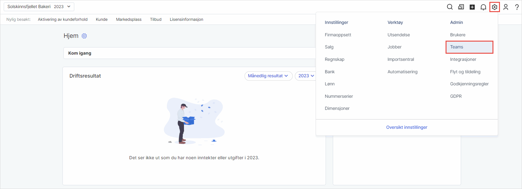Viewport: 522px width, 189px height.
Task: Open Aktivering av kundeforhold link
Action: 63,19
